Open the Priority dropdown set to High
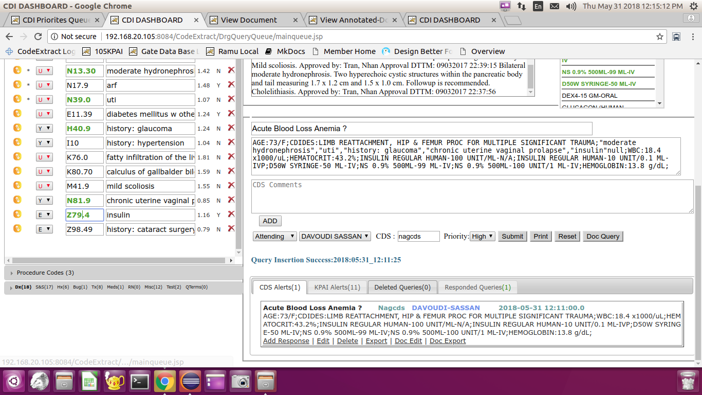This screenshot has width=702, height=395. coord(483,236)
